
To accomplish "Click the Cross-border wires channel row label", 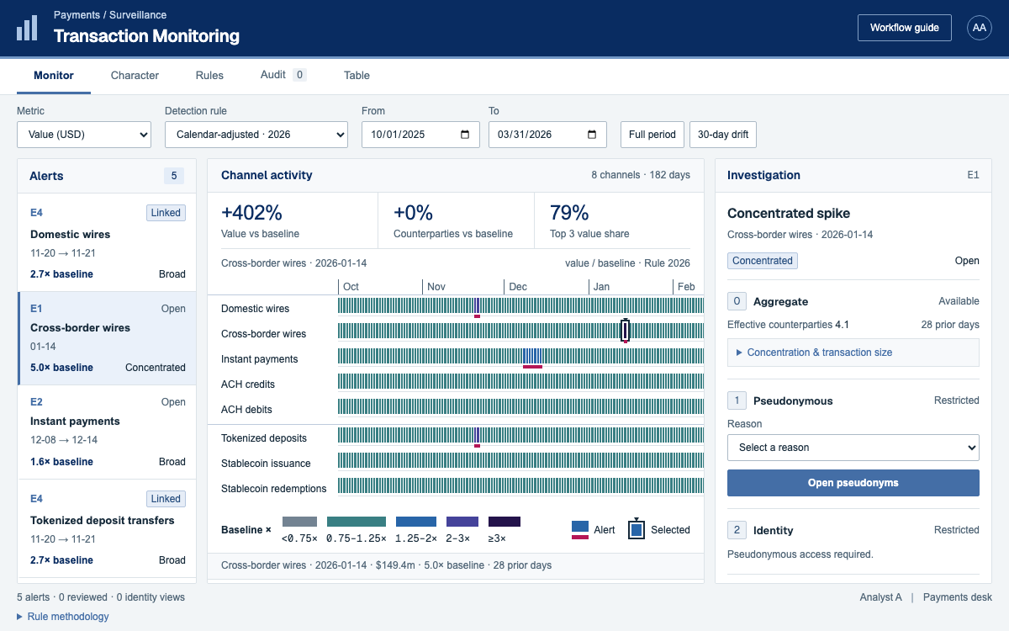I will pos(263,334).
